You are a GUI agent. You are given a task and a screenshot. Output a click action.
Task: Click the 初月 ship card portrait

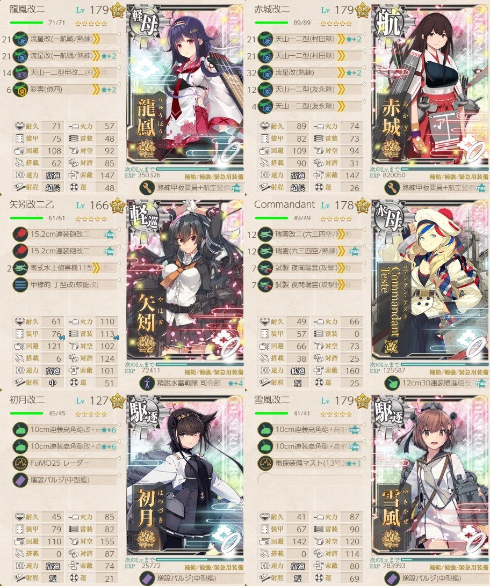185,476
